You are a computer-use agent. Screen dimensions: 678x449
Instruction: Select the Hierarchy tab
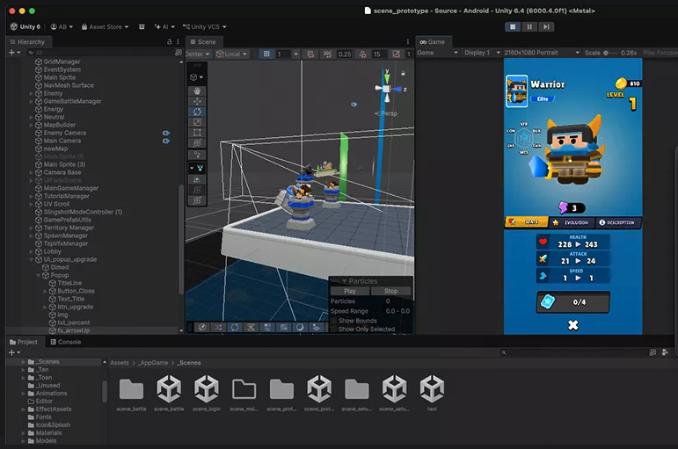coord(29,42)
